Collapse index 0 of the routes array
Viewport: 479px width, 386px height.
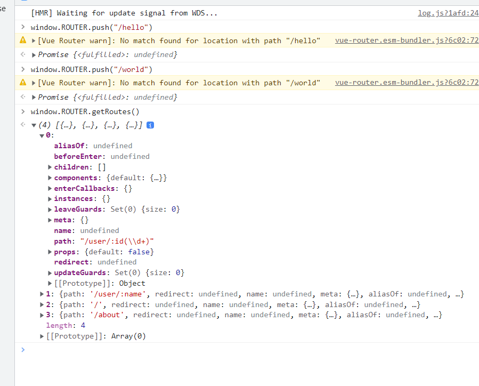tap(42, 135)
